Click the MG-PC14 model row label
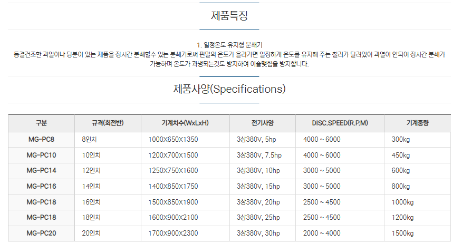The image size is (462, 243). (x=41, y=171)
